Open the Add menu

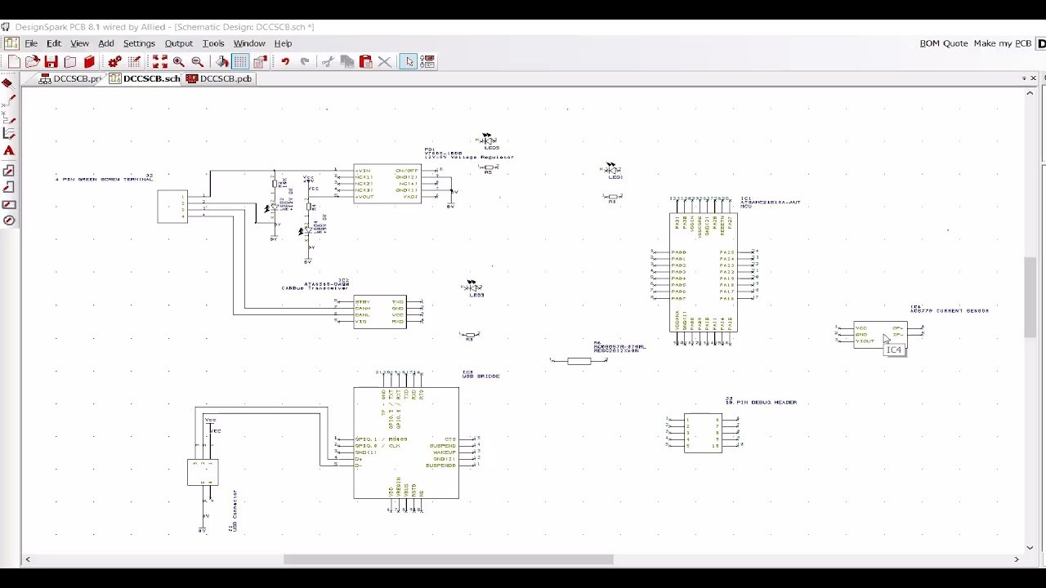(x=106, y=43)
